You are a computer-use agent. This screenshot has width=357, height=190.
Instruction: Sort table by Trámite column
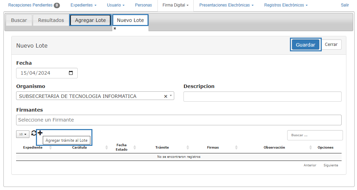pyautogui.click(x=162, y=148)
